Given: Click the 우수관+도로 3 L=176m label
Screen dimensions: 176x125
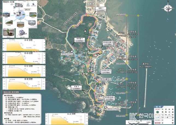Looking at the screenshot, I should coord(107,71).
